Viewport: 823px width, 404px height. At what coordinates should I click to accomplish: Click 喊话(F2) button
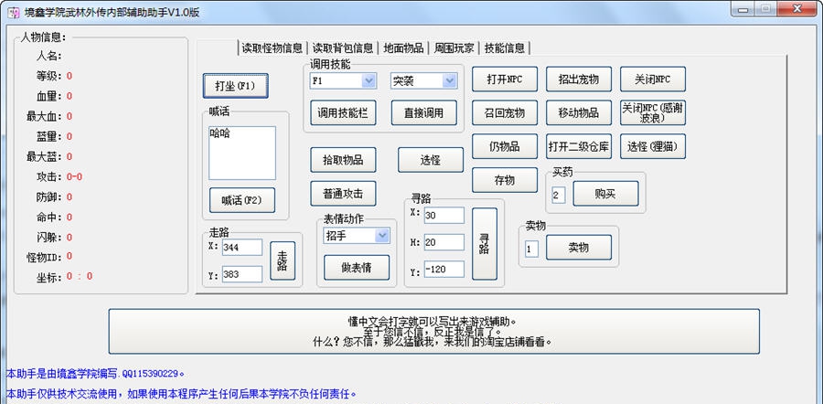tap(242, 200)
